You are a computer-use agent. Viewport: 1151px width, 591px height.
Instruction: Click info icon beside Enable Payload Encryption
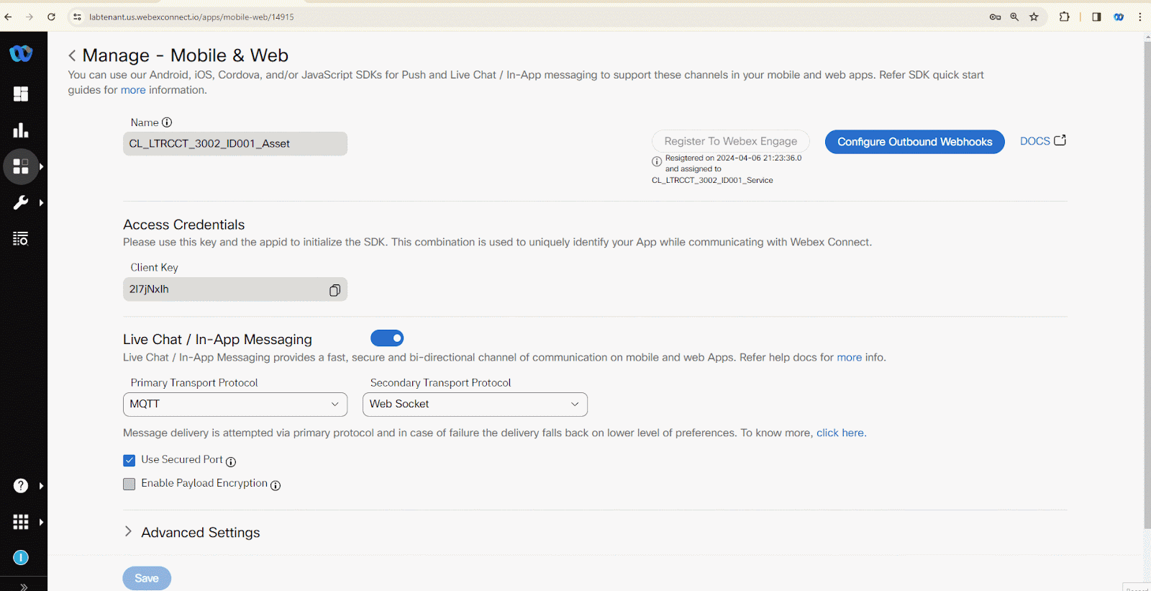click(276, 485)
